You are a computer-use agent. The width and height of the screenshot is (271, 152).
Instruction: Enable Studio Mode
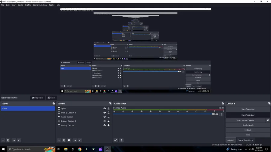(x=248, y=125)
